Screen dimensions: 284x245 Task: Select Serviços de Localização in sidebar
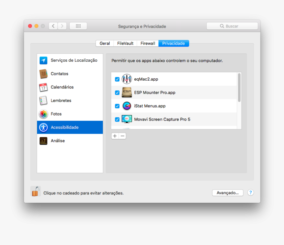(70, 60)
